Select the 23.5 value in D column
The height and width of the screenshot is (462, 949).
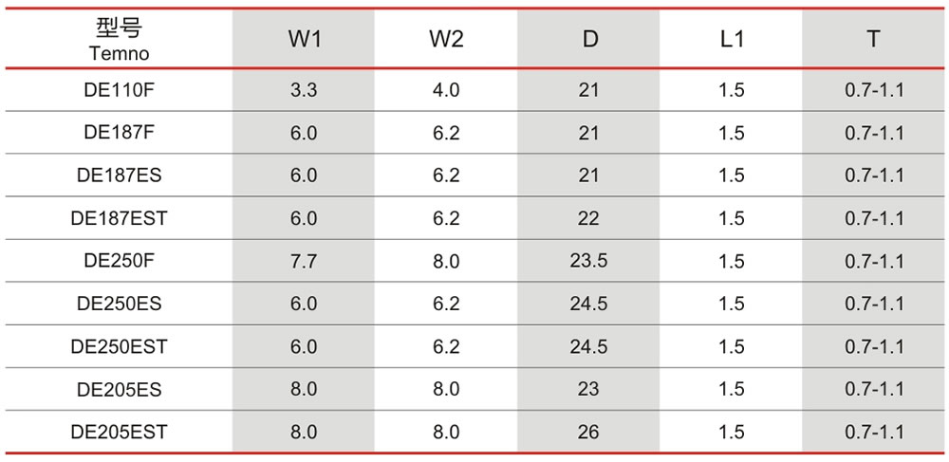coord(588,261)
